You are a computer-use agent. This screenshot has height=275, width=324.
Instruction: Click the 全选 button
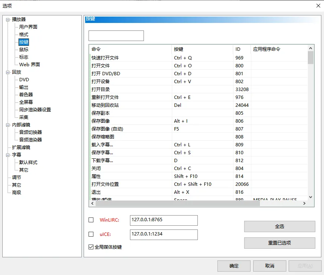[279, 226]
